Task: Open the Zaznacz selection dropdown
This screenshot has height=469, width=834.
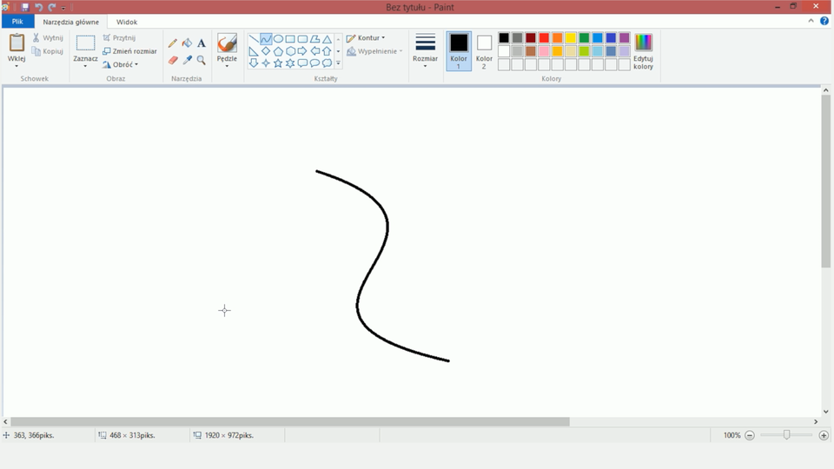Action: coord(85,66)
